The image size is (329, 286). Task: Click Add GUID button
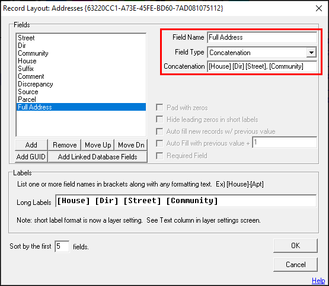31,157
